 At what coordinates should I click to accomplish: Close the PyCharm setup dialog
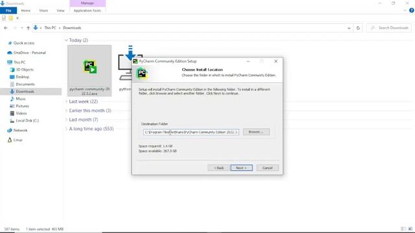[276, 61]
